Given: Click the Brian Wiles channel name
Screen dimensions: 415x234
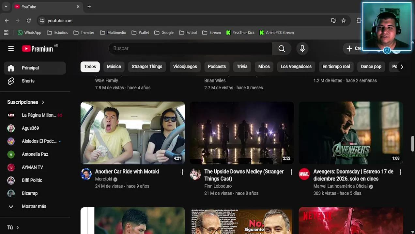Looking at the screenshot, I should (x=215, y=81).
